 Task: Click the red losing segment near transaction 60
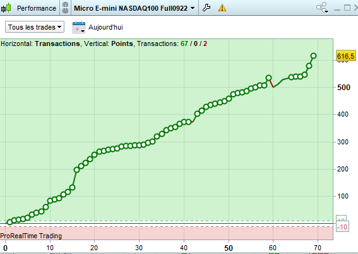coord(271,83)
